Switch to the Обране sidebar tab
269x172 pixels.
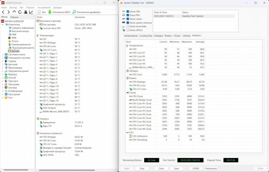(14, 17)
